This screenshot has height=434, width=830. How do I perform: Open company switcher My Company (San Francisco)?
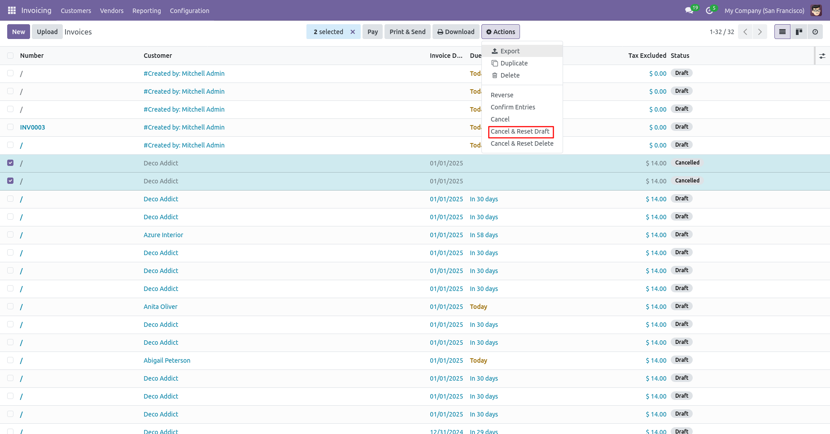pos(764,10)
